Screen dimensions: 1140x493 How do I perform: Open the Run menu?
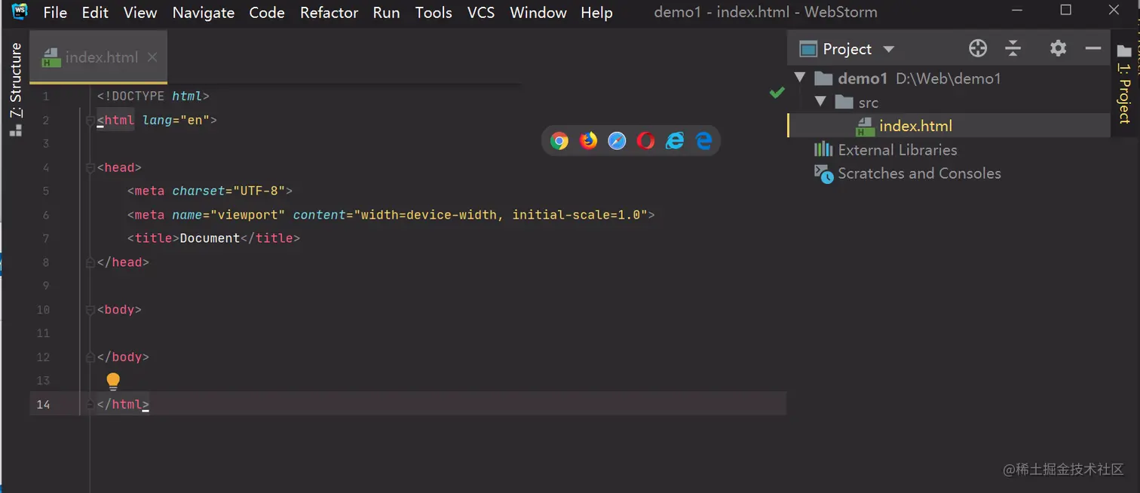pos(386,13)
